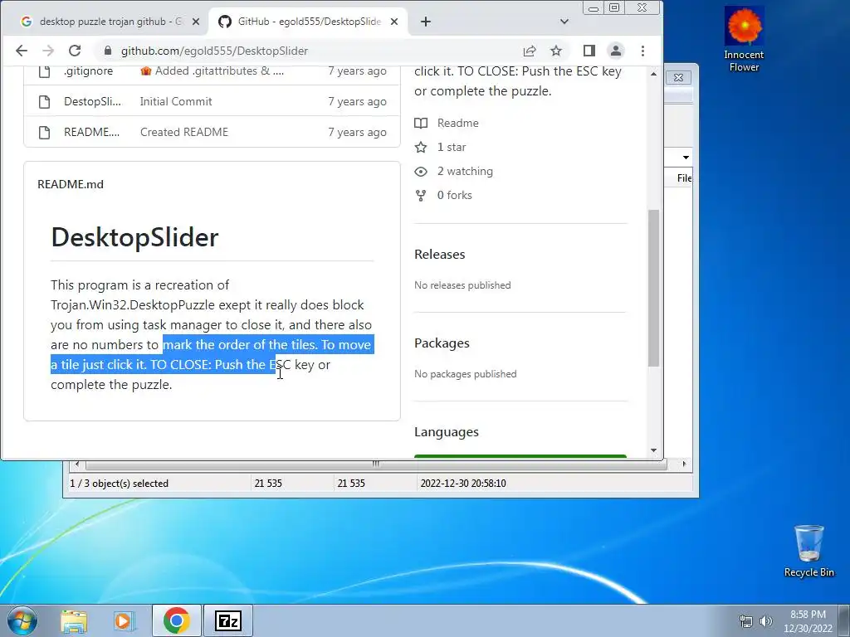Open a new tab with plus button

[426, 22]
